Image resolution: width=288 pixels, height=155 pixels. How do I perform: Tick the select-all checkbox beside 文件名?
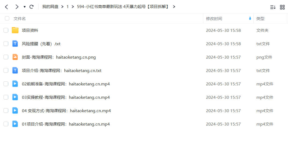tap(7, 18)
